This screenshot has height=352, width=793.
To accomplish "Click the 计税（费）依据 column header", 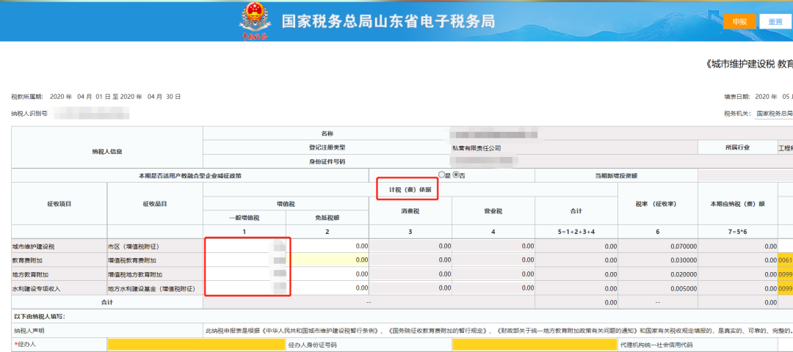I will point(410,189).
